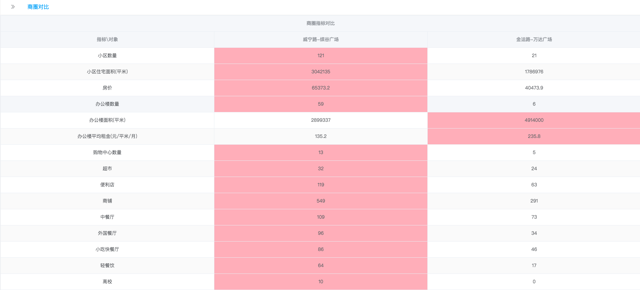The height and width of the screenshot is (290, 640).
Task: Select the 小区数量 row label
Action: (x=107, y=56)
